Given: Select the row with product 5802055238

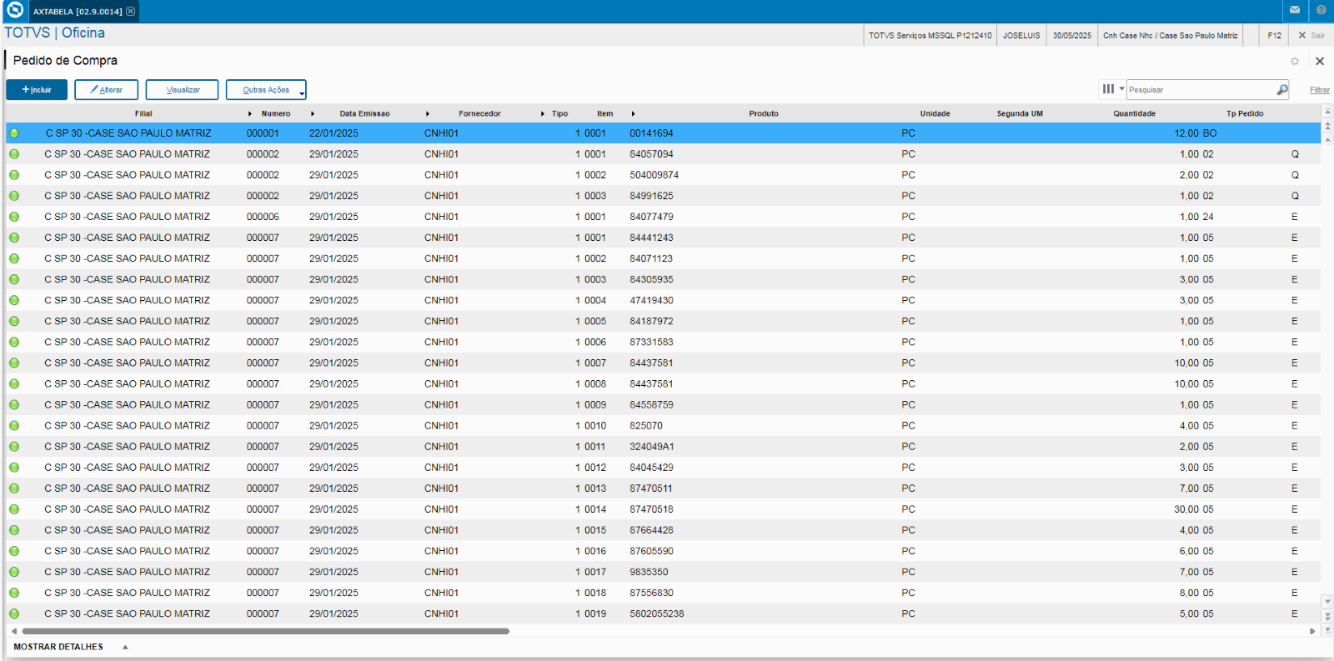Looking at the screenshot, I should [663, 613].
